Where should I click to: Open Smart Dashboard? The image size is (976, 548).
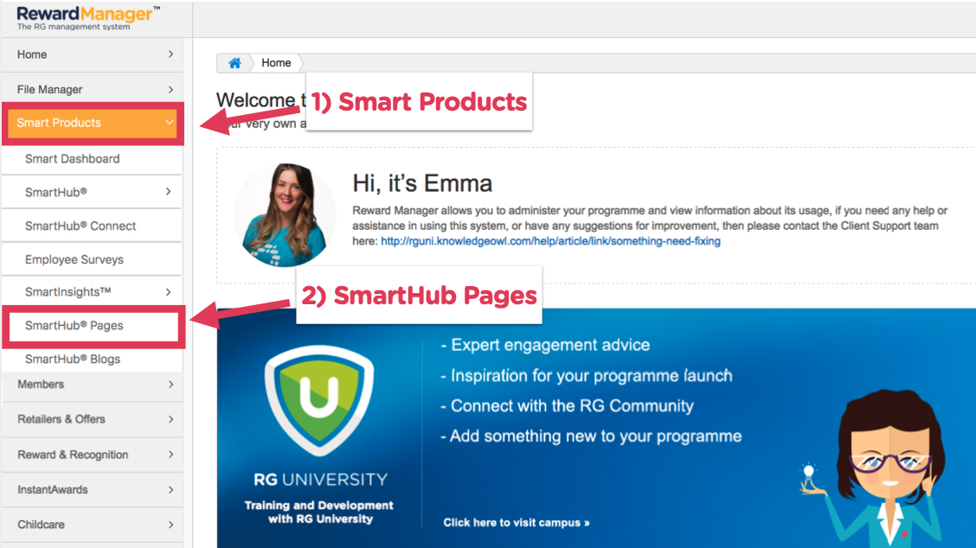(x=92, y=159)
